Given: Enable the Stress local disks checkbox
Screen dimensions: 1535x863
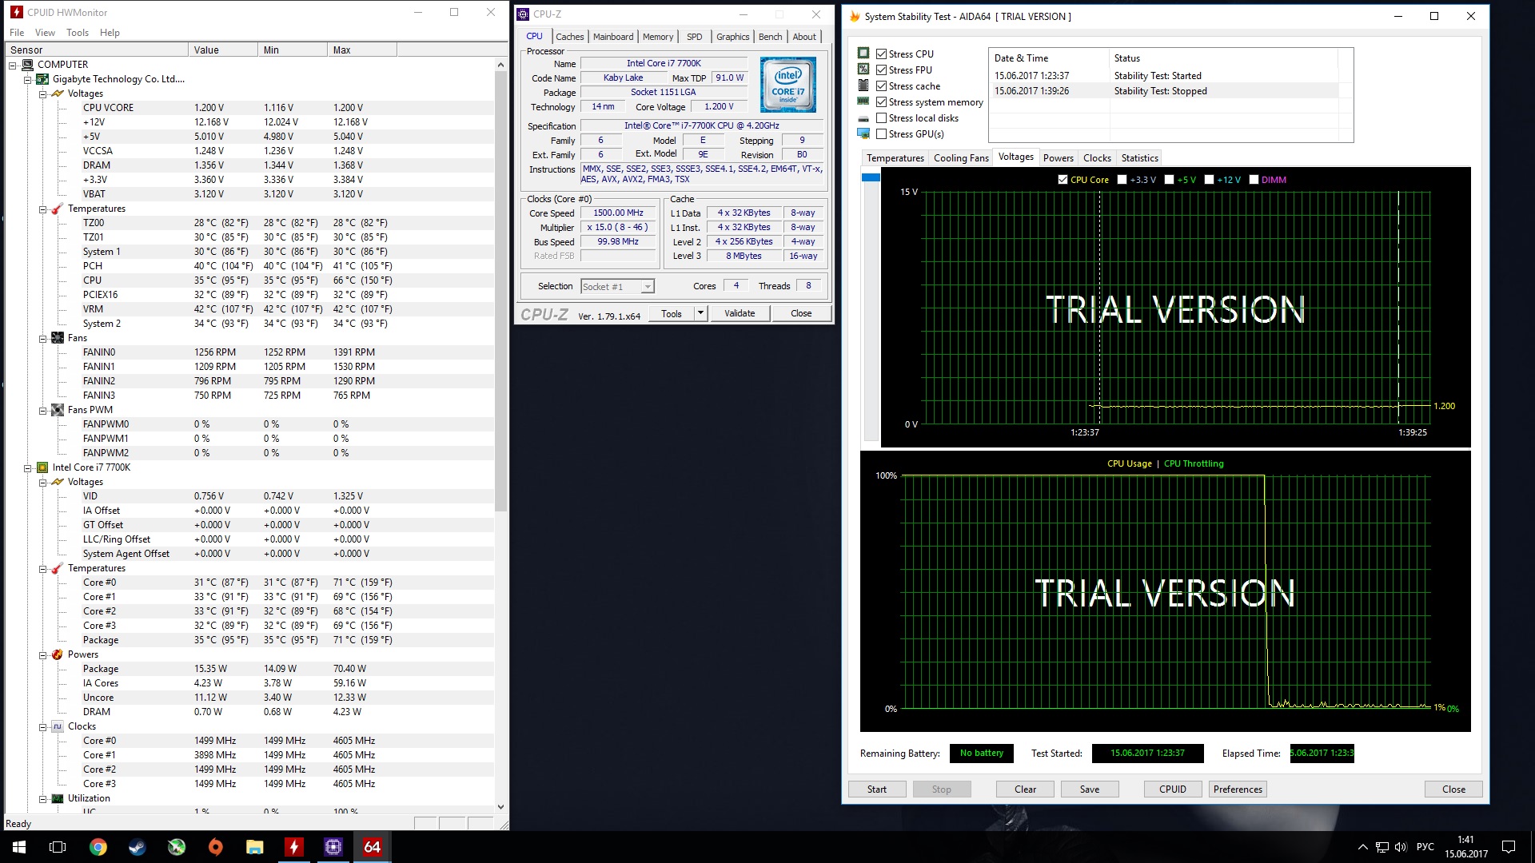Looking at the screenshot, I should pos(881,118).
